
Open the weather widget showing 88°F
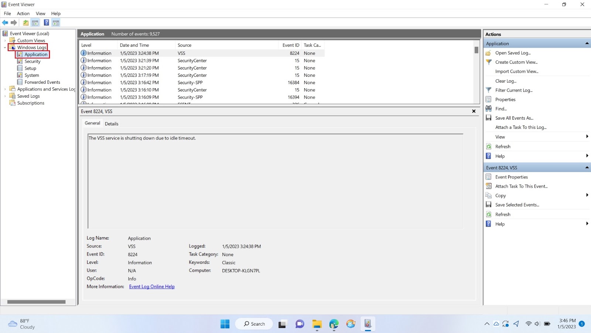tap(22, 324)
